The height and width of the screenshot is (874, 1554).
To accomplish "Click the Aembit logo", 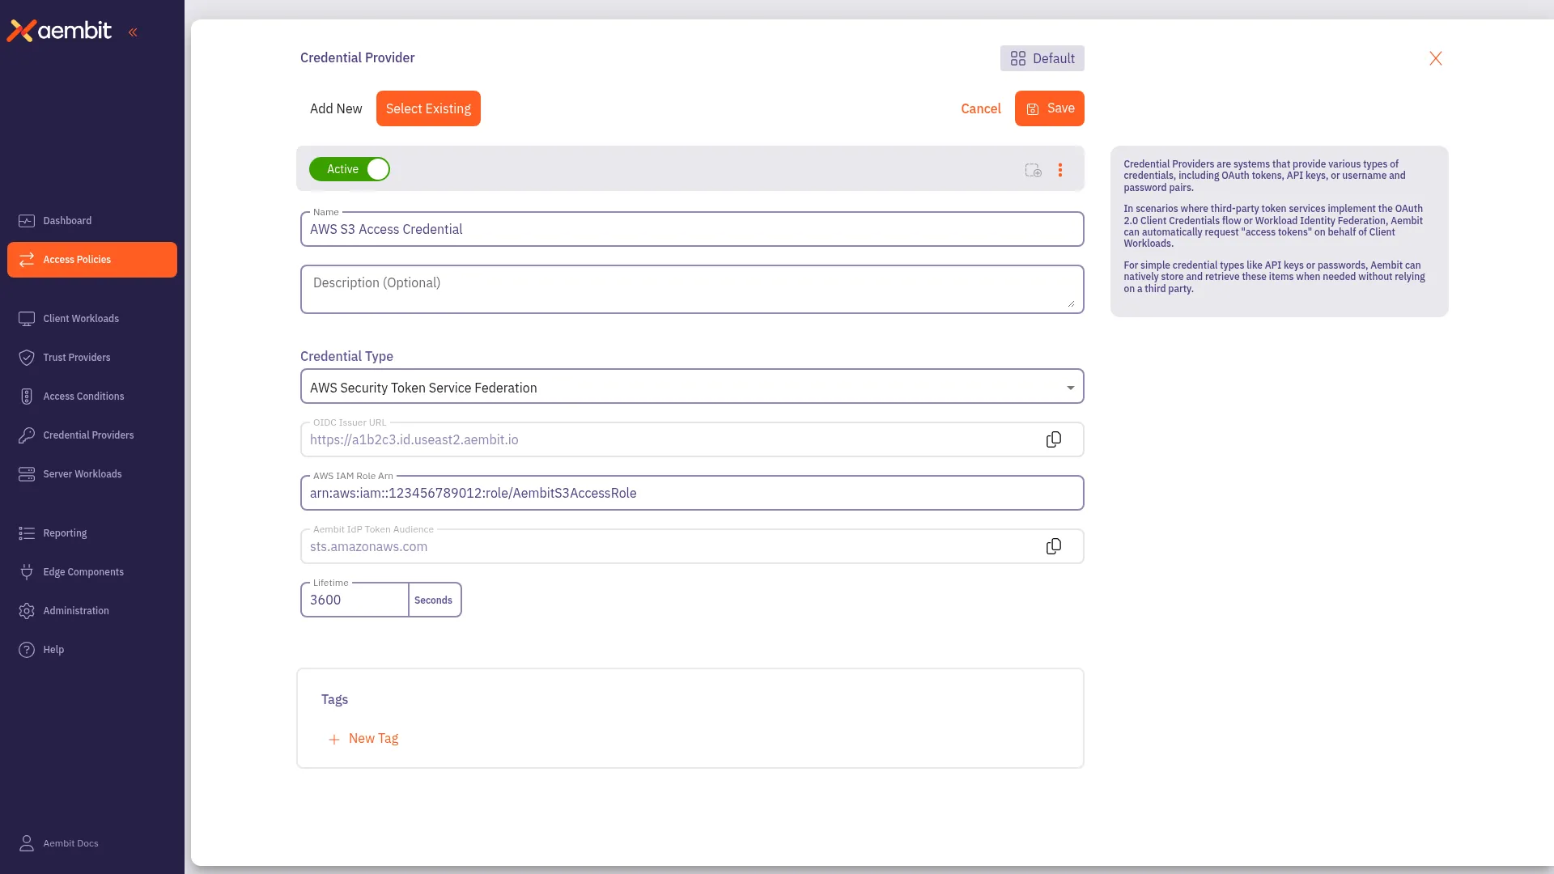I will [60, 31].
